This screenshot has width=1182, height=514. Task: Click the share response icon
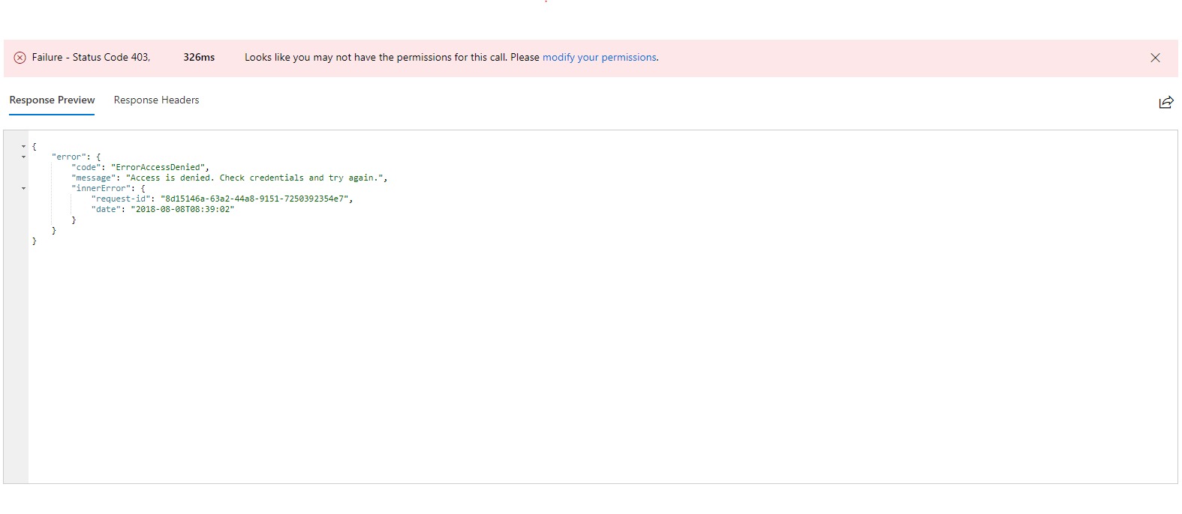[x=1165, y=103]
